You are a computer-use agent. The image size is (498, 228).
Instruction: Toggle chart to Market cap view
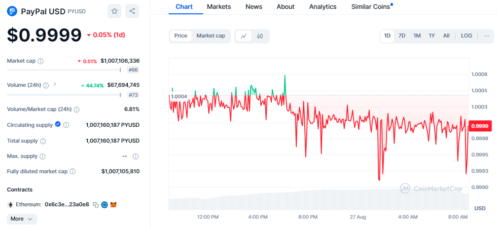tap(211, 36)
